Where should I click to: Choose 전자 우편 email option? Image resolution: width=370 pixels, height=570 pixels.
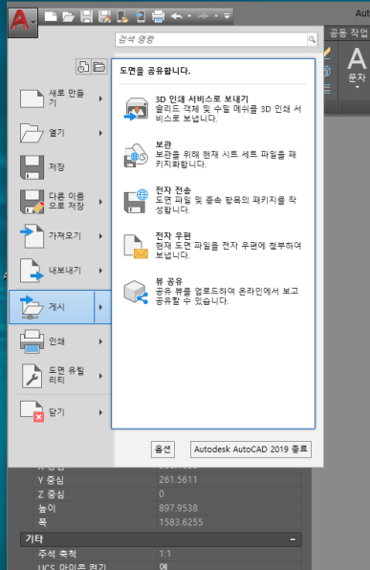pyautogui.click(x=213, y=246)
